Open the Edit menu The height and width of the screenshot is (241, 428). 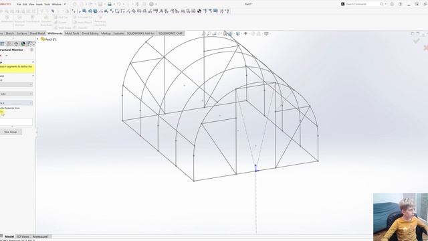pyautogui.click(x=25, y=5)
